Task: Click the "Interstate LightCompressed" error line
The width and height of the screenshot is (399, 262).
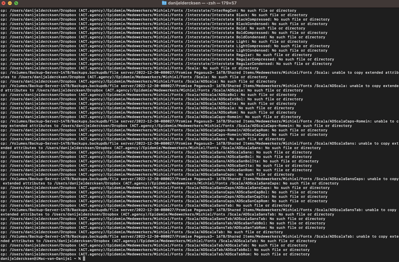Action: click(x=165, y=46)
